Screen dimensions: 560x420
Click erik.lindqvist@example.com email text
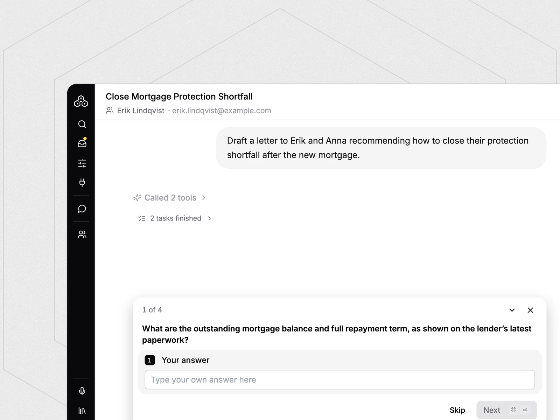pos(222,111)
